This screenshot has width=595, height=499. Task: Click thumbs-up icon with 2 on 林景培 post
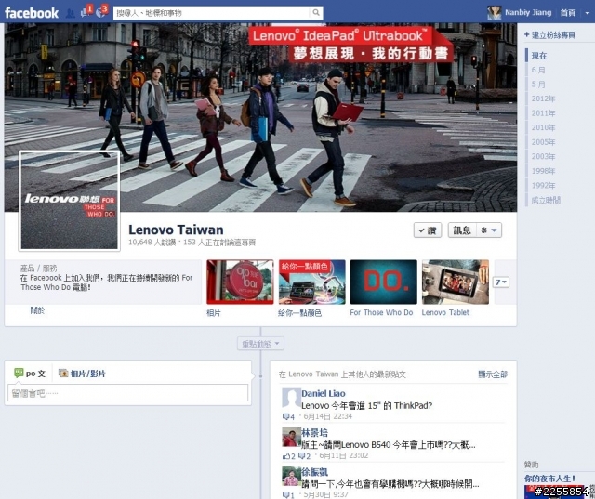coord(289,456)
